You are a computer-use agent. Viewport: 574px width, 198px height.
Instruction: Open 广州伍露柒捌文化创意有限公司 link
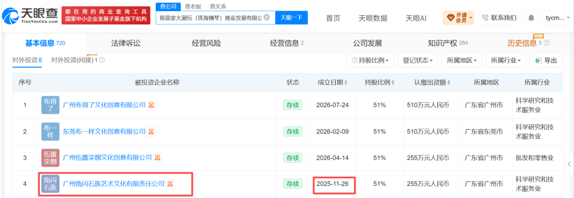tap(107, 158)
